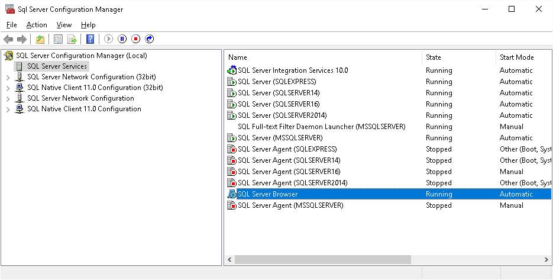Select the SQL Server Network Configuration tree item

coord(81,98)
